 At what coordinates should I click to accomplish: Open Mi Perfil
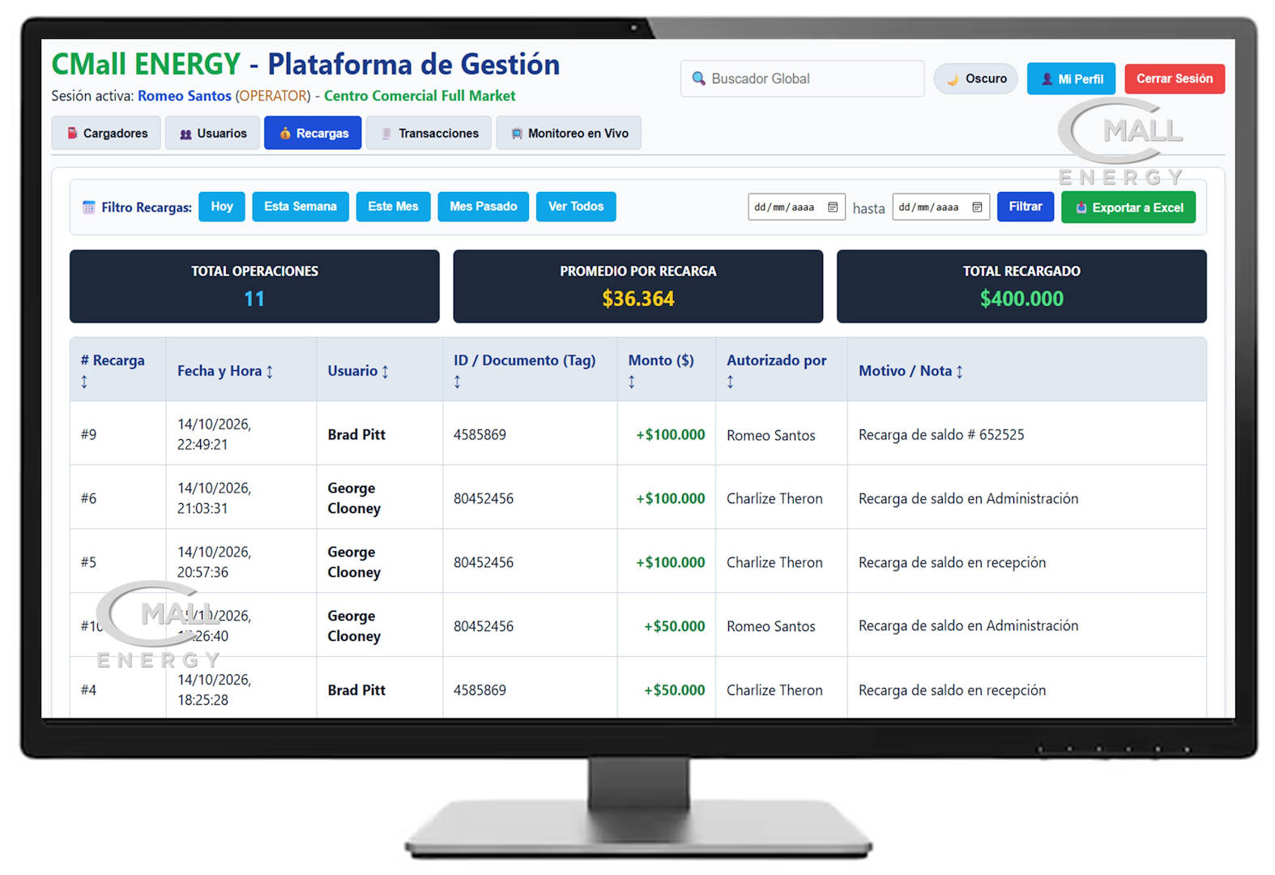(1071, 79)
